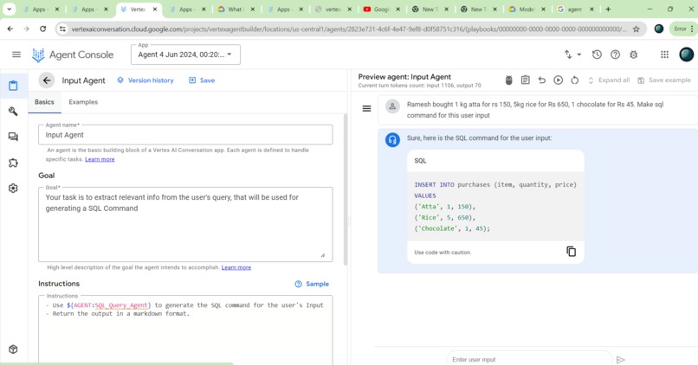Open the Tools wrench icon in the sidebar

pyautogui.click(x=13, y=112)
